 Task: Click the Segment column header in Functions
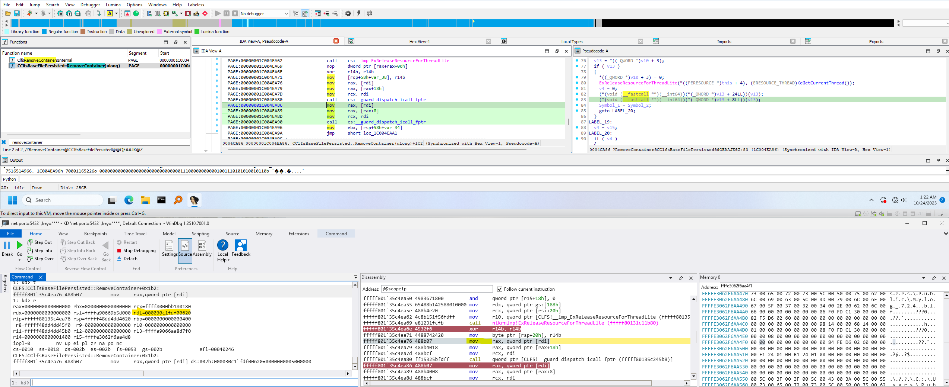pyautogui.click(x=137, y=53)
